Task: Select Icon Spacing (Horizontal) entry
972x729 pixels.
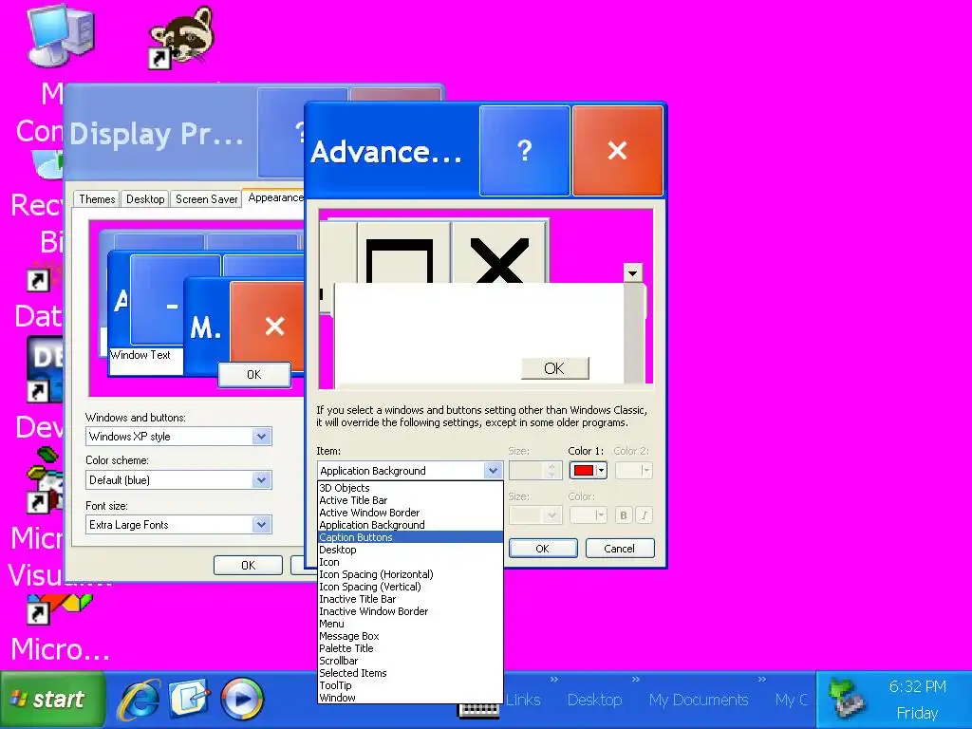Action: (x=410, y=574)
